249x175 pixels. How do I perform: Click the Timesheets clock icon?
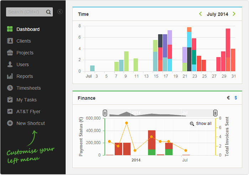coord(10,88)
